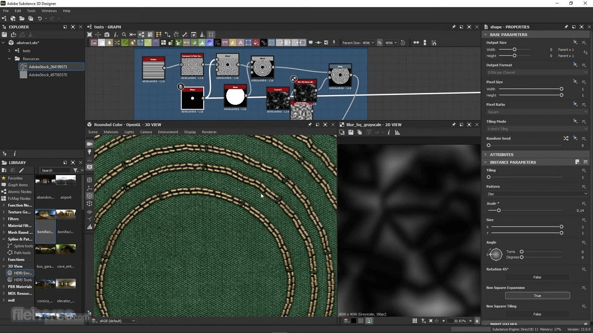Click the cleanup broom icon in graph toolbar
Viewport: 593px width, 333px height.
(x=202, y=35)
